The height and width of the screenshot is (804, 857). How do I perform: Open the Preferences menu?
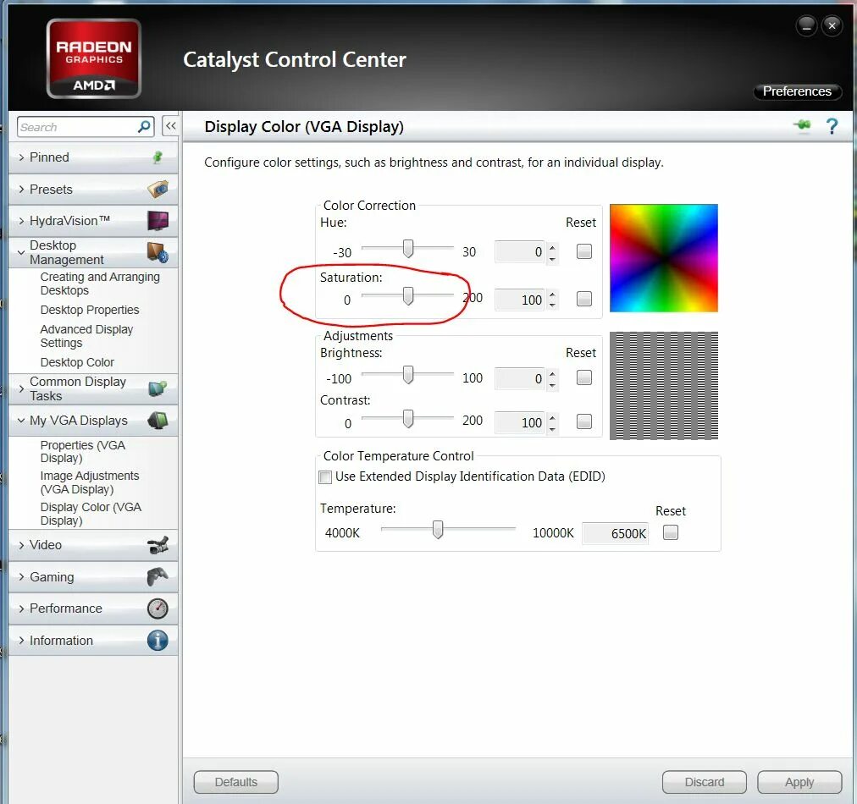click(797, 91)
